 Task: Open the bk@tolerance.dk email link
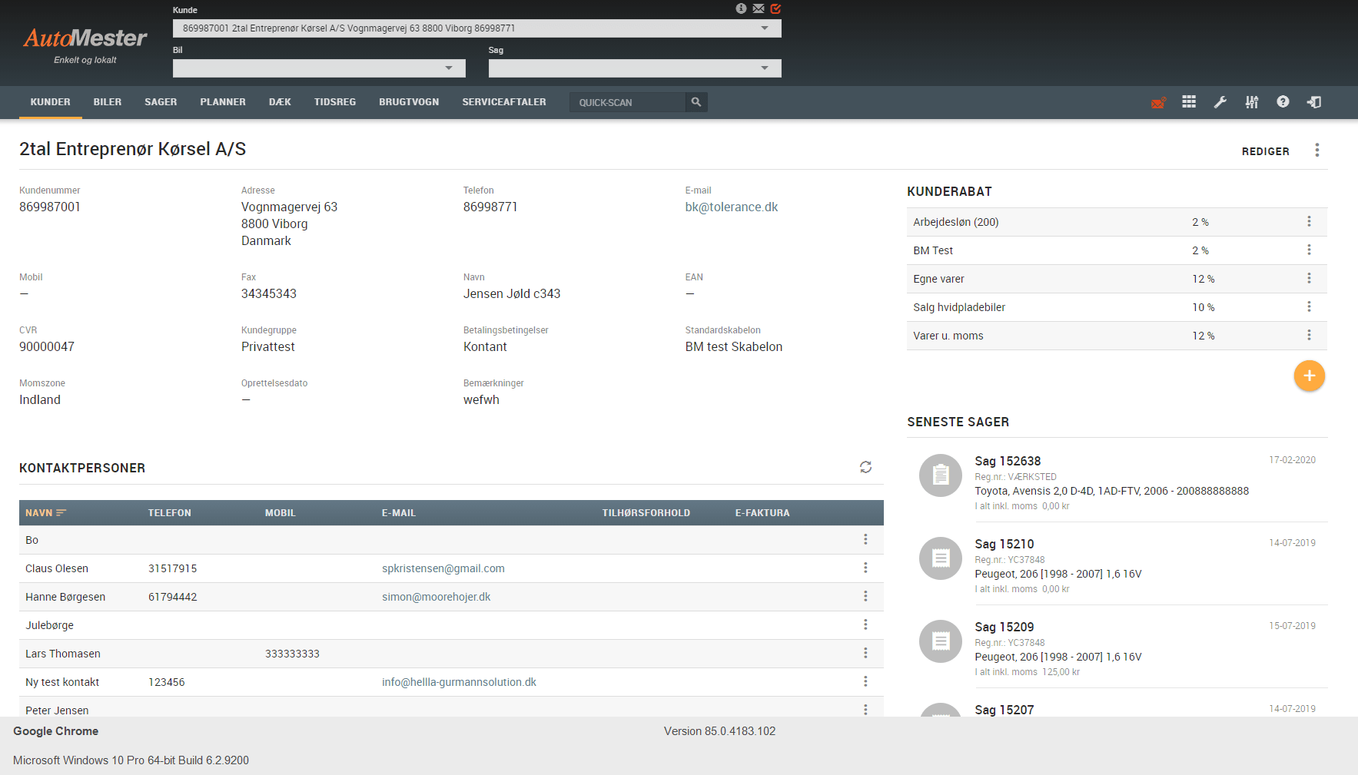tap(731, 207)
